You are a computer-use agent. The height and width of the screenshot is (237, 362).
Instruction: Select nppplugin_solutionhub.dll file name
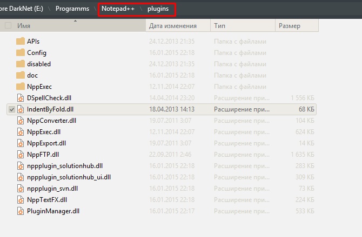(65, 166)
